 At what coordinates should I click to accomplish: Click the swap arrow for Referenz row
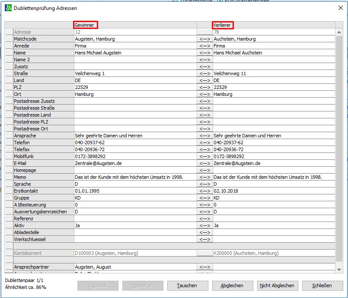click(204, 219)
